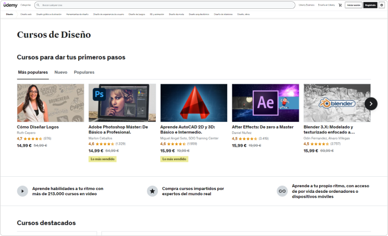388x236 pixels.
Task: Click the search magnifier icon
Action: tap(38, 5)
